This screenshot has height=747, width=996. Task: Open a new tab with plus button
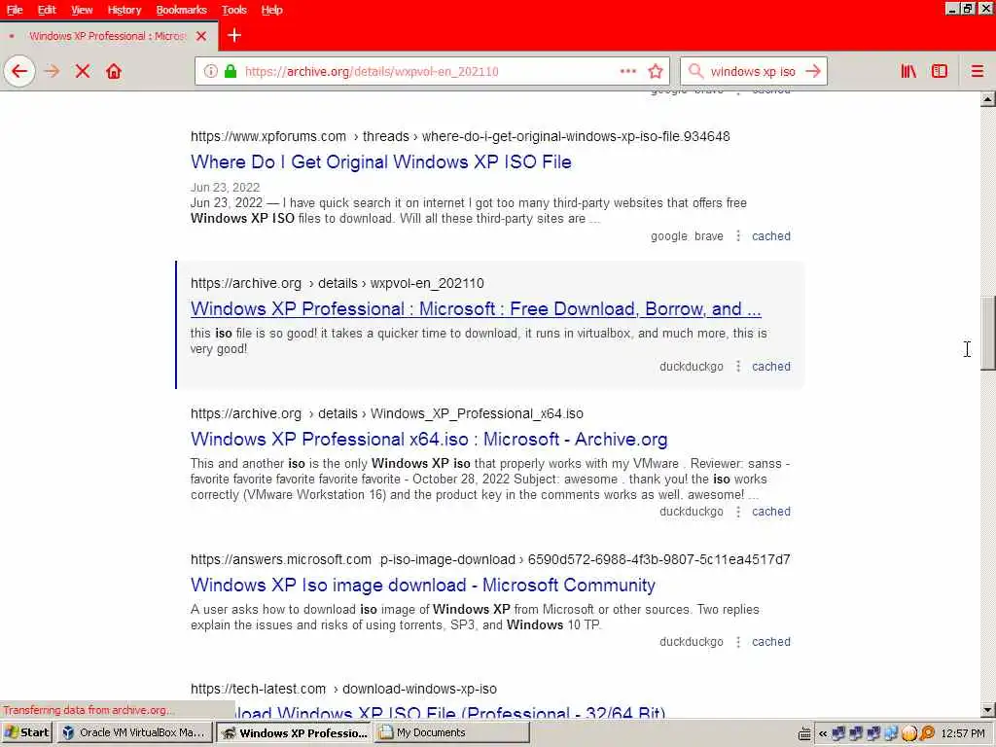coord(234,36)
